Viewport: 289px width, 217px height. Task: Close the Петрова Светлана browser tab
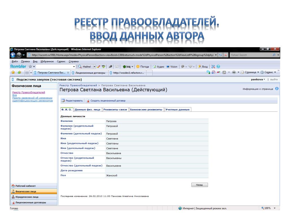(x=68, y=73)
